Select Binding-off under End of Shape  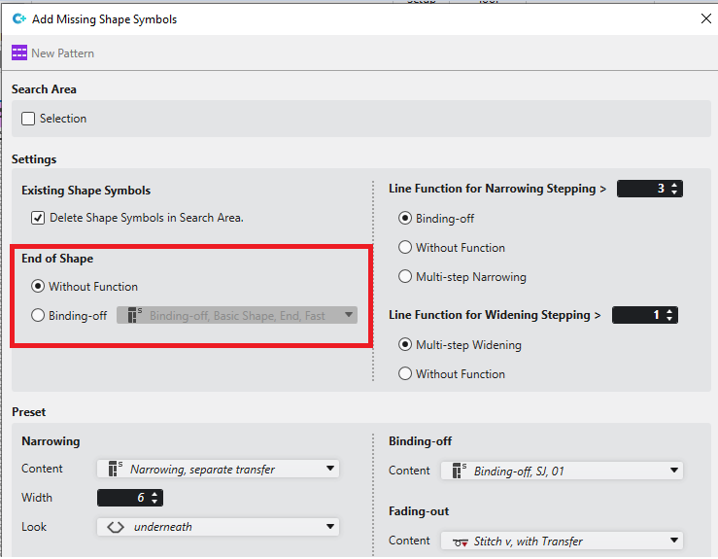[x=38, y=316]
